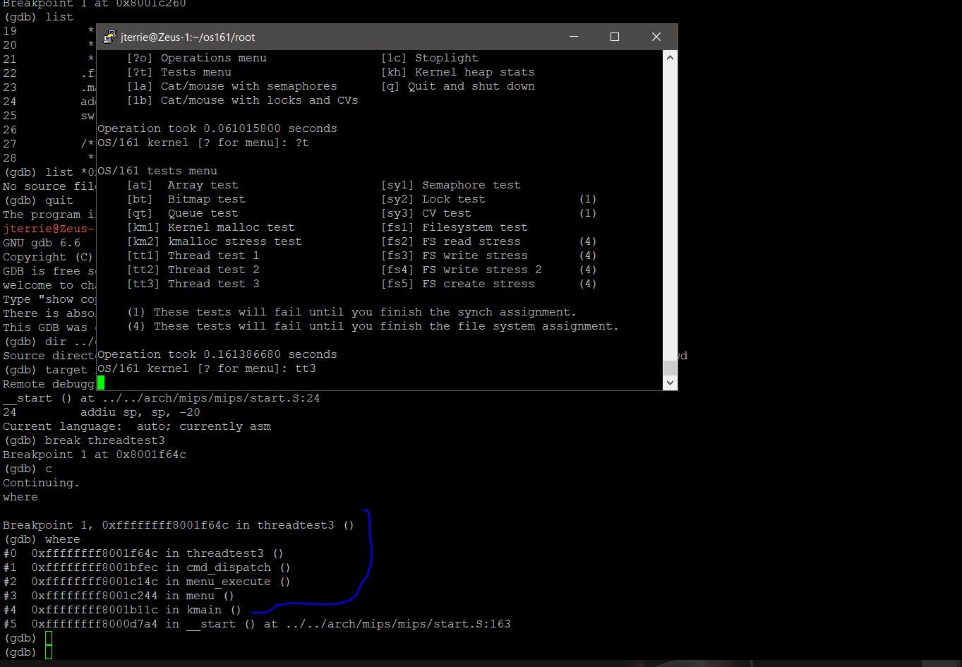Click the last (gdb) prompt cursor
962x667 pixels.
(x=49, y=652)
